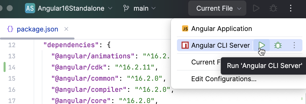Choose Edit Configurations... option
This screenshot has width=306, height=104.
(224, 79)
